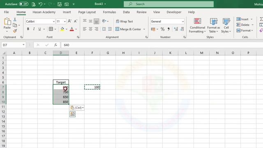Select the cell containing 850
This screenshot has width=263, height=148.
pos(61,102)
